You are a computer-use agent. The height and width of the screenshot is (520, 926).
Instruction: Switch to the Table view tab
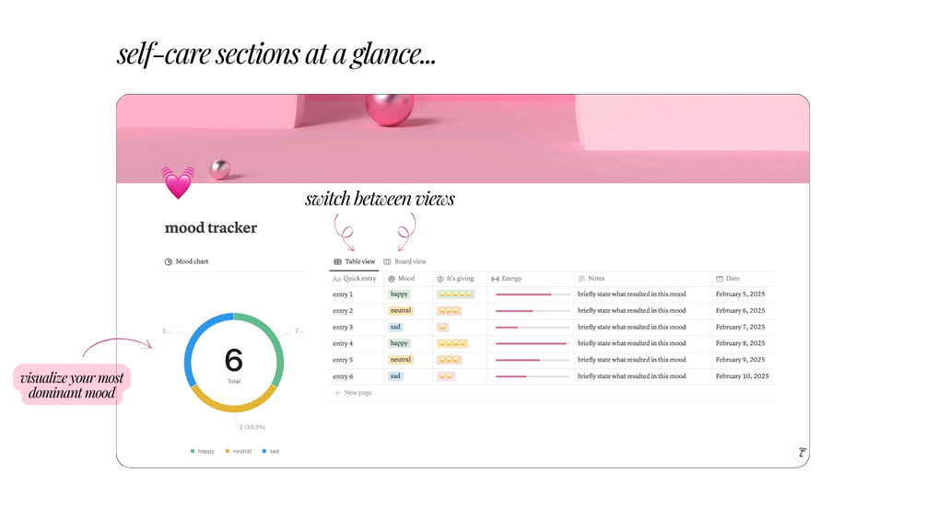[355, 261]
